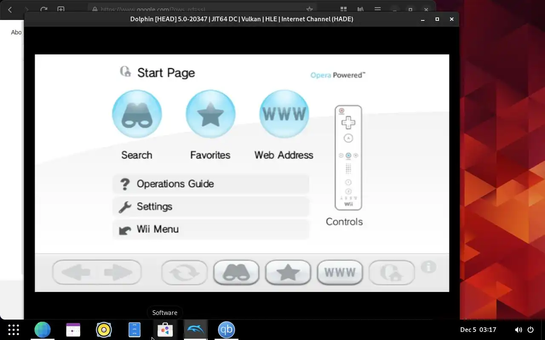This screenshot has height=340, width=545.
Task: Click the Controls label text
Action: tap(344, 222)
